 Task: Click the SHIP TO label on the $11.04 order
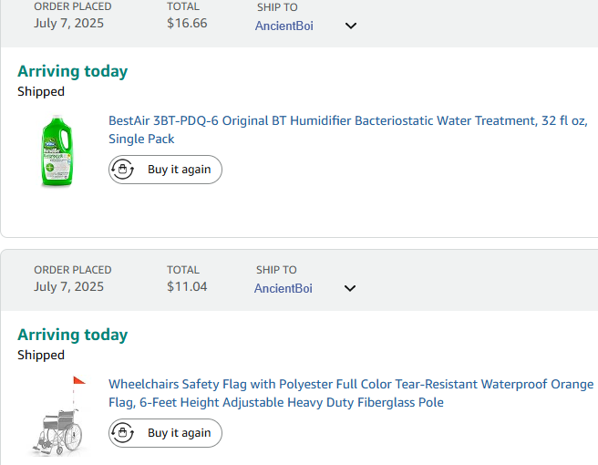click(276, 270)
